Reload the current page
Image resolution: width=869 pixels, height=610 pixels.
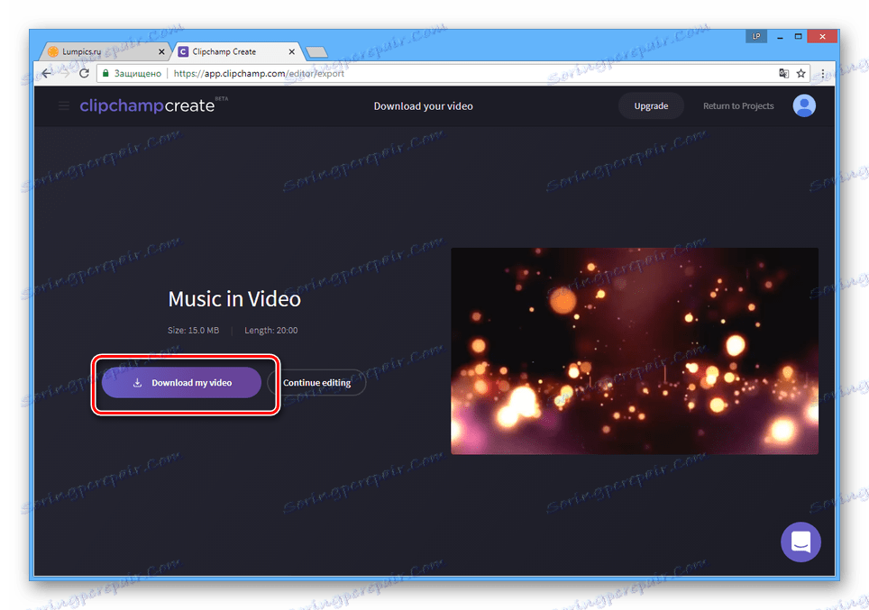pos(84,73)
